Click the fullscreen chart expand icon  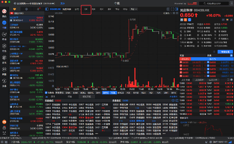[x=172, y=9]
